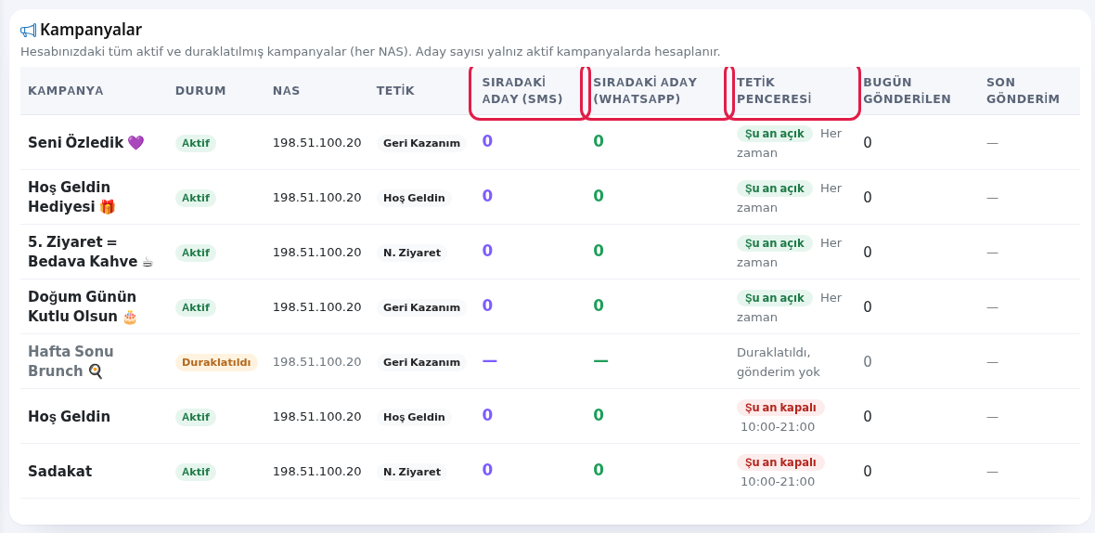Click the last-send dash for Seni Özledik

(x=992, y=142)
